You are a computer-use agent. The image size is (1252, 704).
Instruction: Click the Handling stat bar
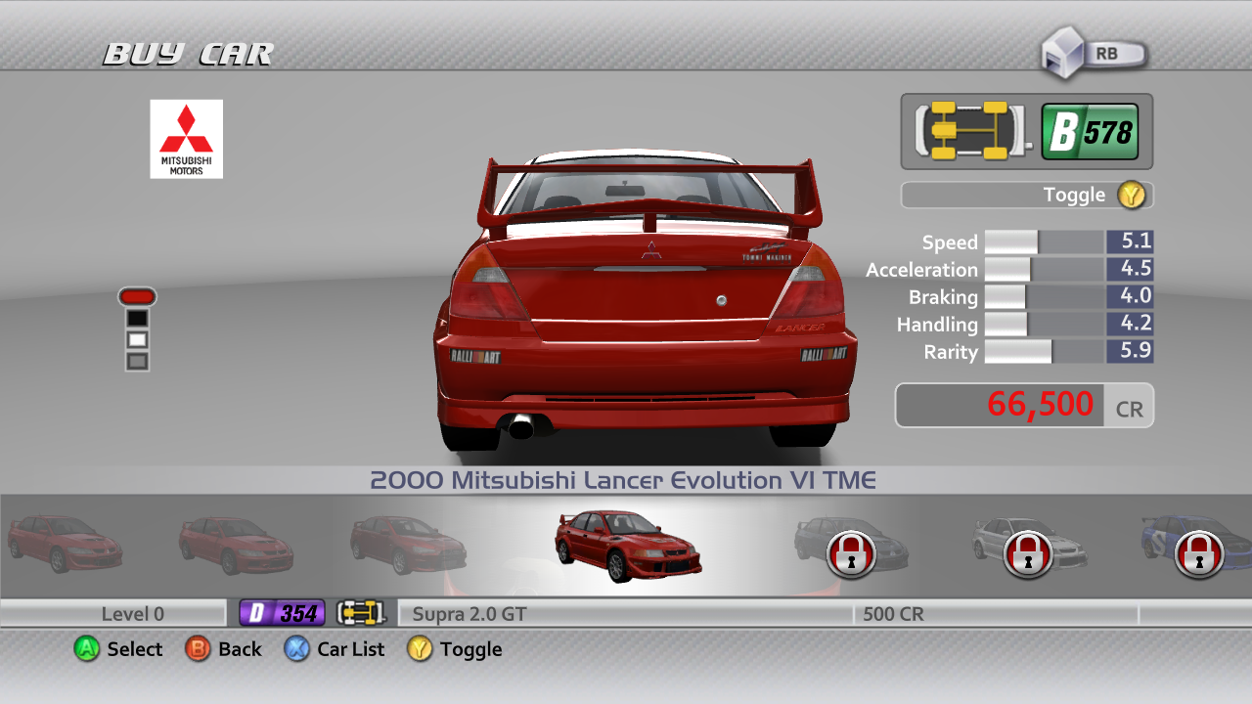(1045, 325)
